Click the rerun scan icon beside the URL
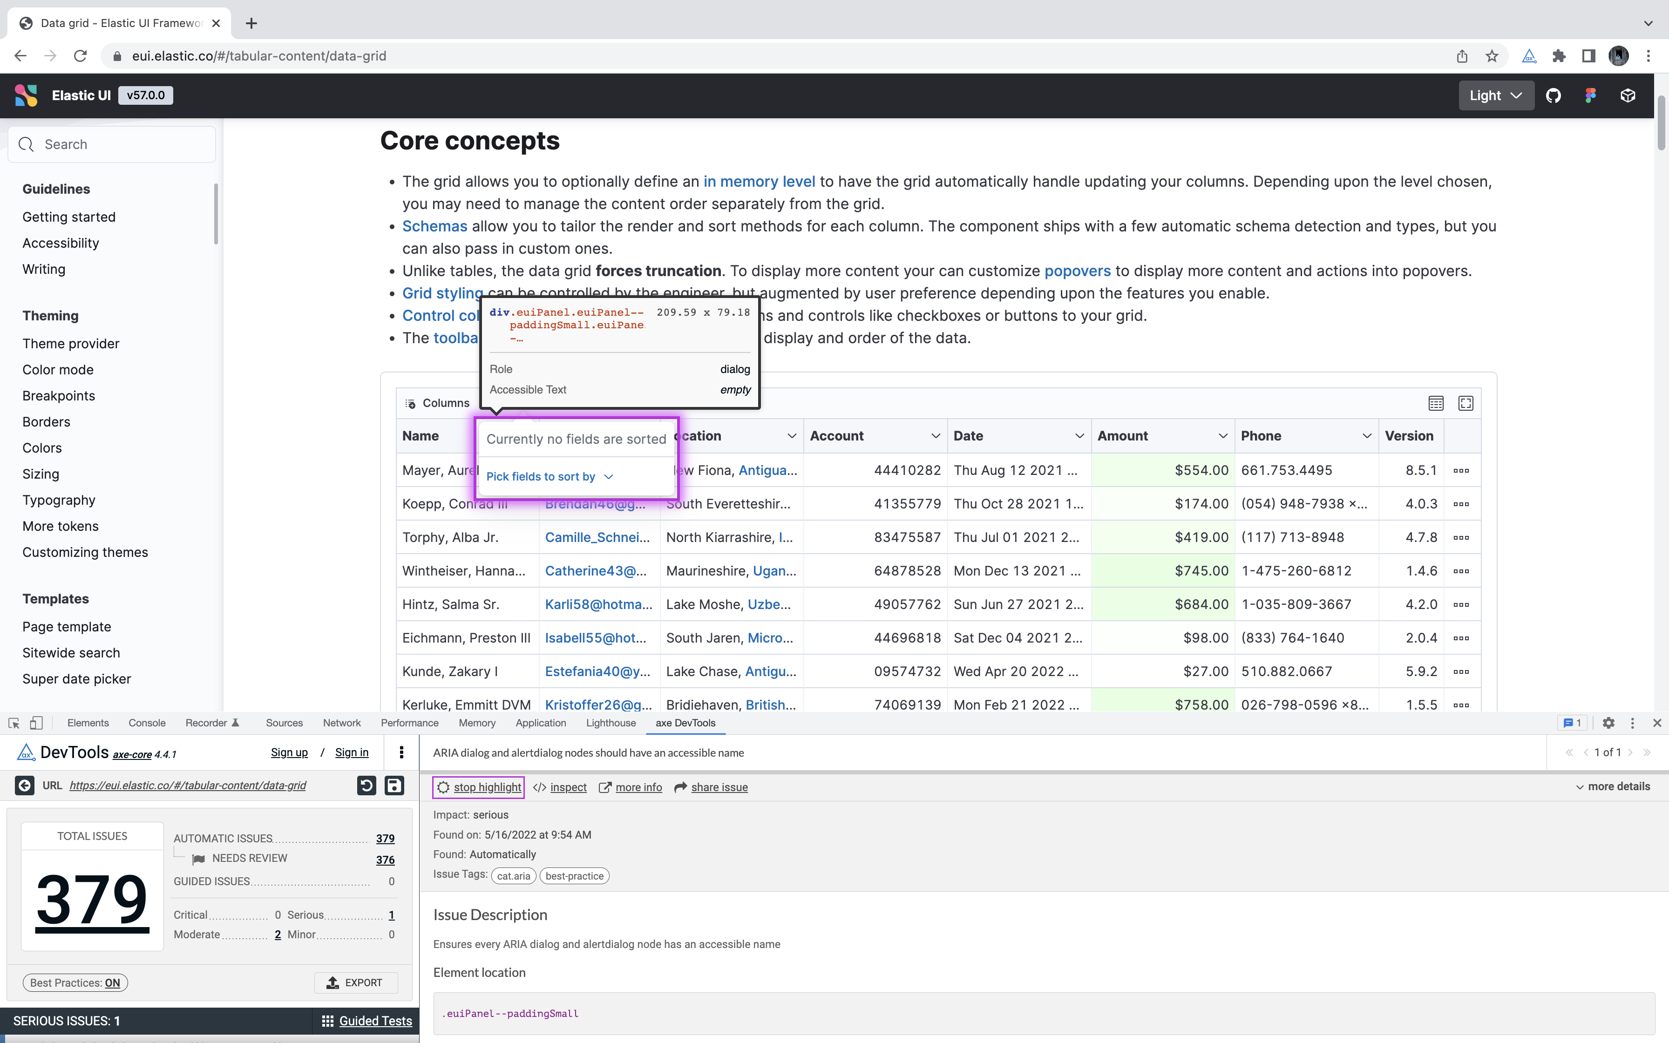This screenshot has height=1043, width=1669. (x=367, y=786)
